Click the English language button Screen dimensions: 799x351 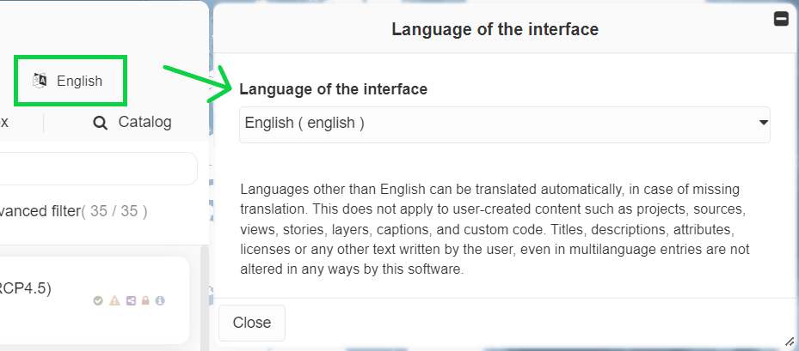pos(71,82)
